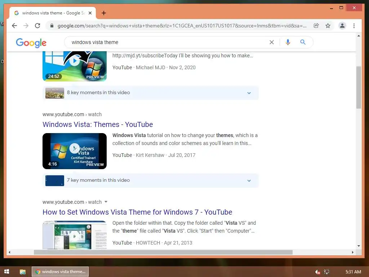Click the 'Open the folder within that' snippet

pos(184,227)
